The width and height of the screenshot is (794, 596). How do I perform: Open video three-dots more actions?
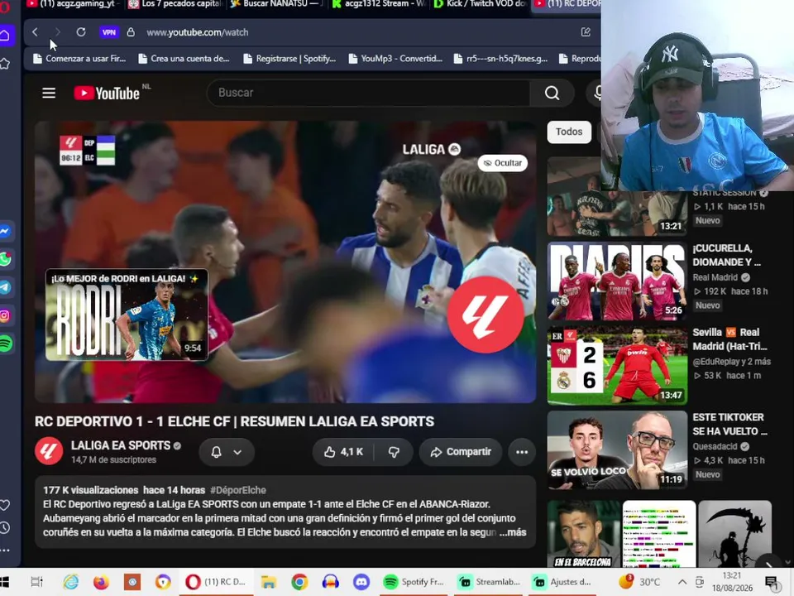522,452
